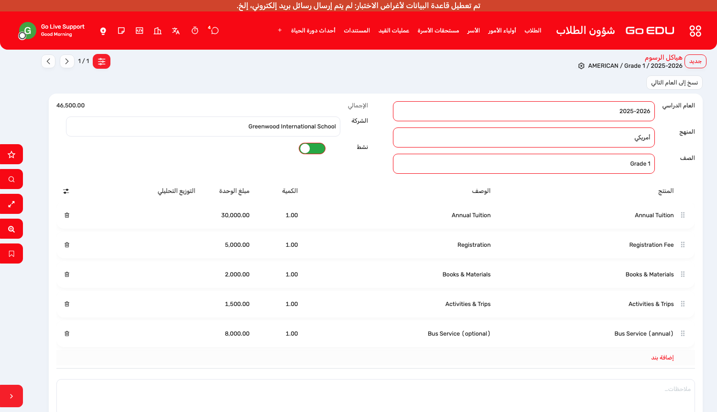Open the المستندات menu
The width and height of the screenshot is (717, 412).
coord(357,31)
